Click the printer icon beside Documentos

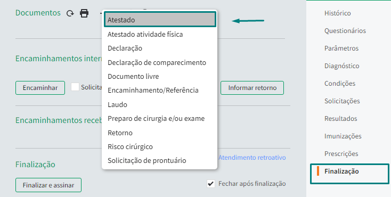(x=84, y=13)
